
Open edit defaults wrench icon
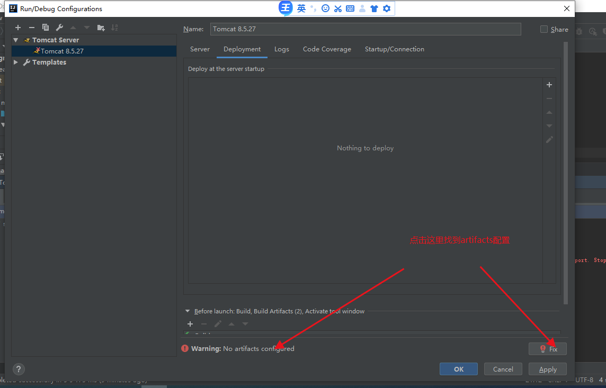(x=59, y=28)
